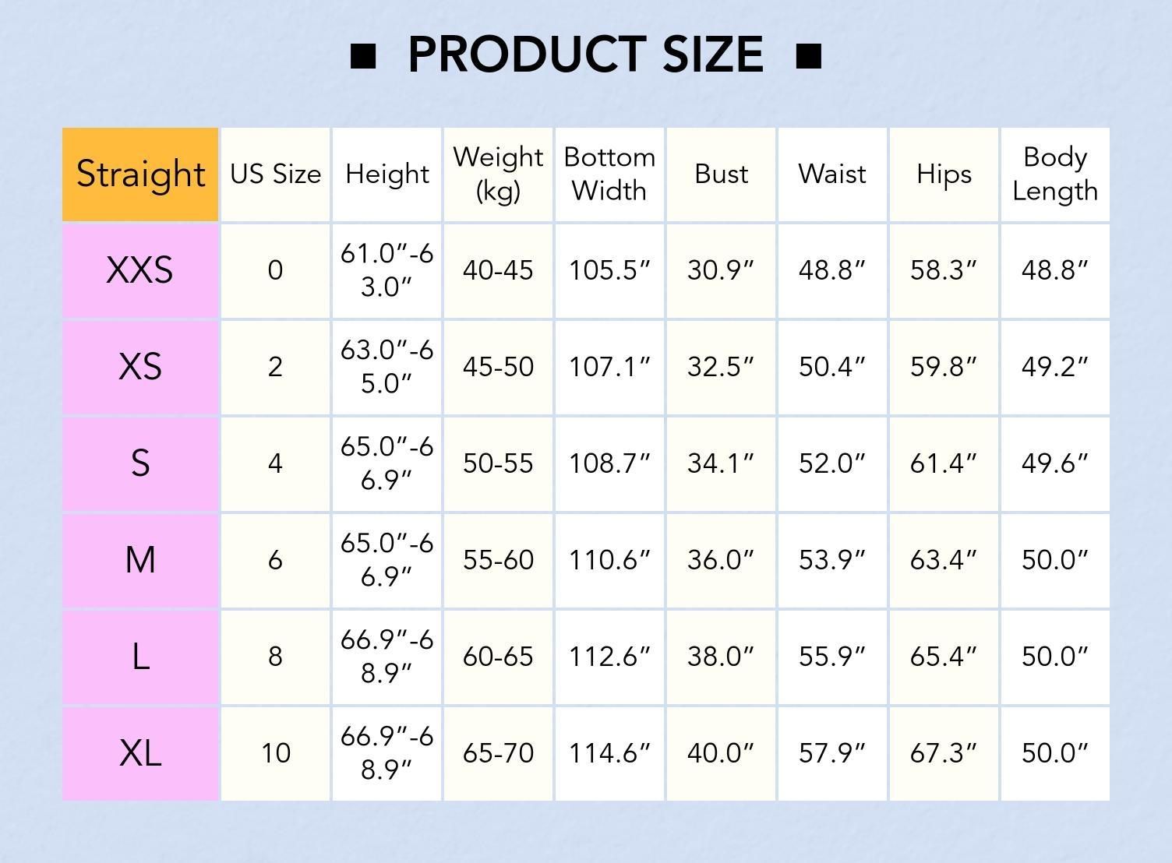Click the PRODUCT SIZE title text

[585, 55]
